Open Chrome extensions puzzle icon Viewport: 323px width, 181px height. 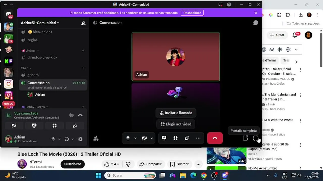288,15
